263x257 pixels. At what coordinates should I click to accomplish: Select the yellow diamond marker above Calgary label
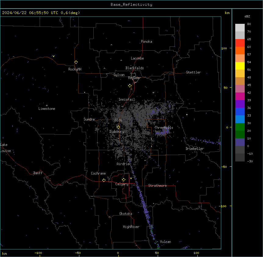[x=124, y=180]
